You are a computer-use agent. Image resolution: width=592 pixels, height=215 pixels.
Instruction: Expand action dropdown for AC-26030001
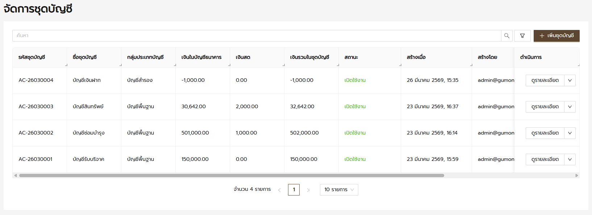point(570,159)
